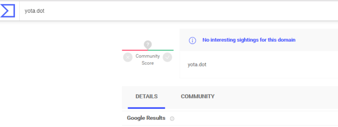Focus the search field containing yota.dot
Viewport: 338px width, 127px height.
[x=179, y=11]
